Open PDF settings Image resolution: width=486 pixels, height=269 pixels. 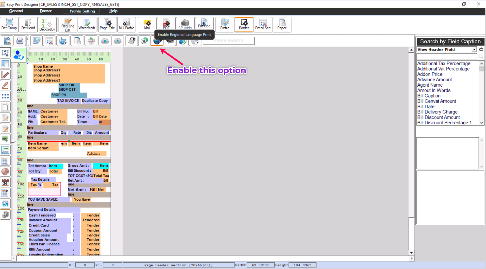(166, 25)
